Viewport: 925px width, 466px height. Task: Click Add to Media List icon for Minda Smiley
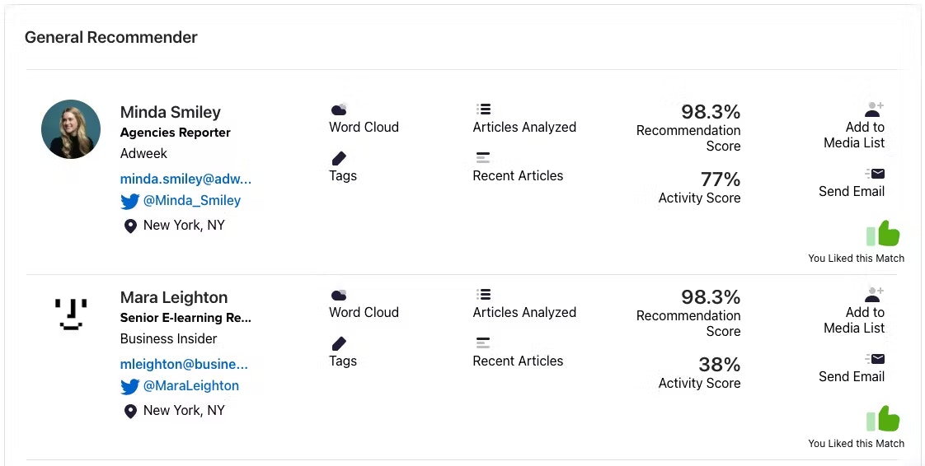coord(874,110)
